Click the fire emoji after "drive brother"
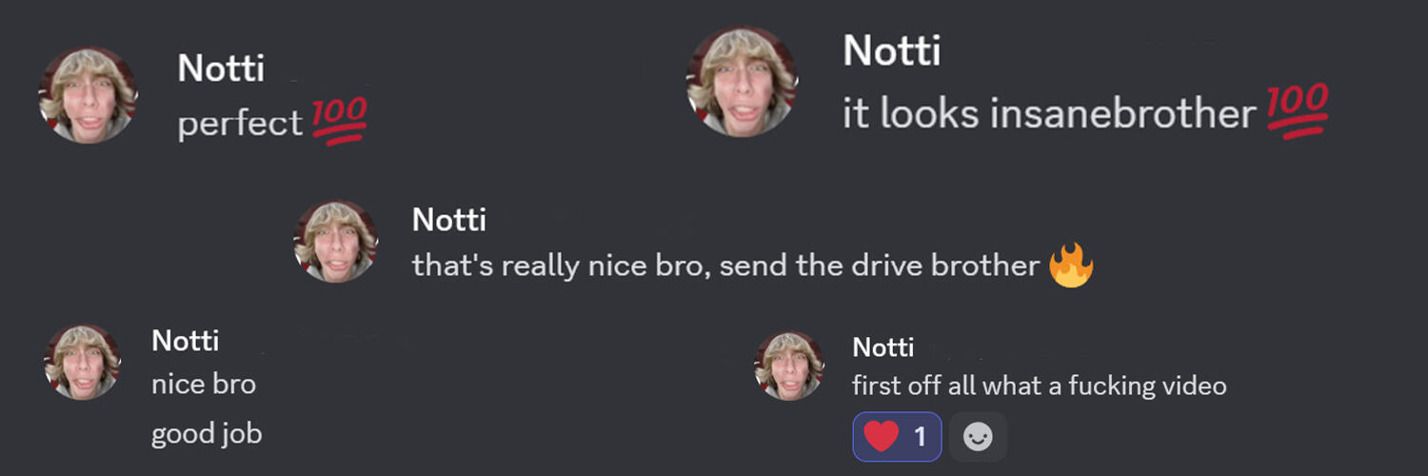The width and height of the screenshot is (1428, 476). 1071,266
